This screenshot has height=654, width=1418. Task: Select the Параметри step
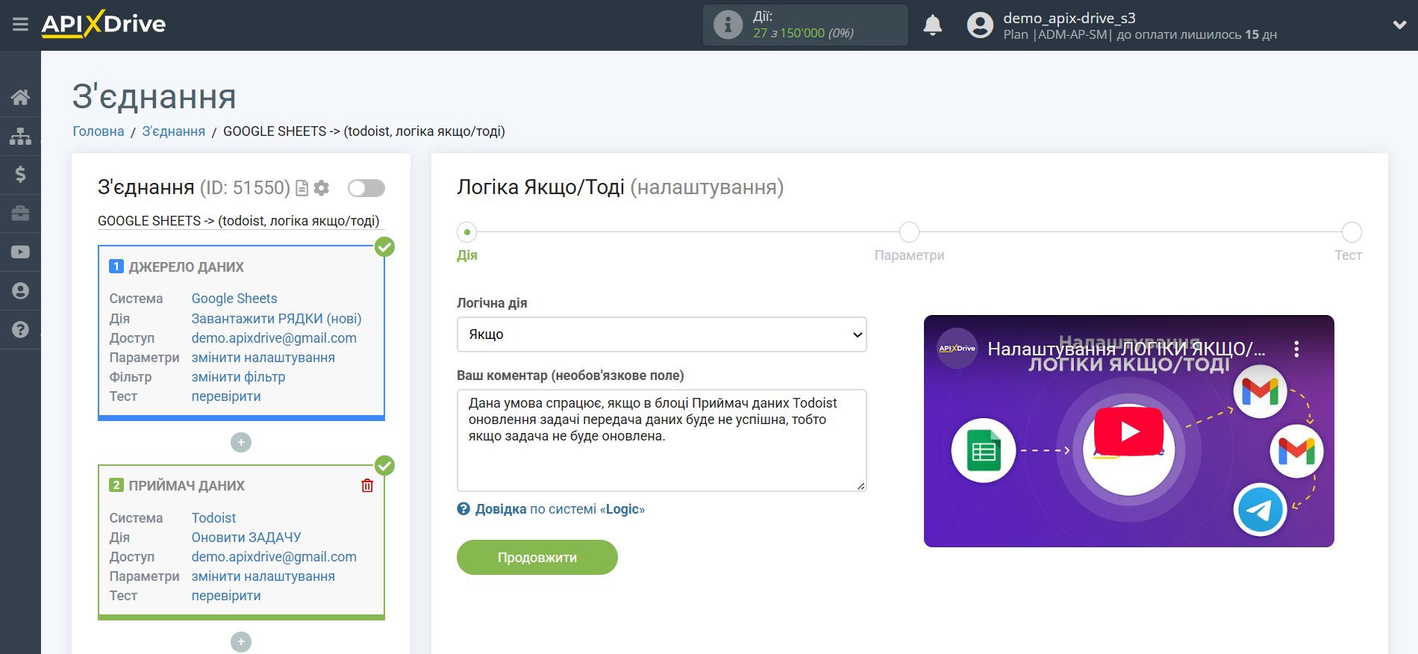point(909,232)
